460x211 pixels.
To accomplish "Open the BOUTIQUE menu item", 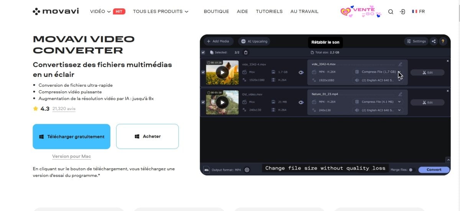I will (x=216, y=11).
